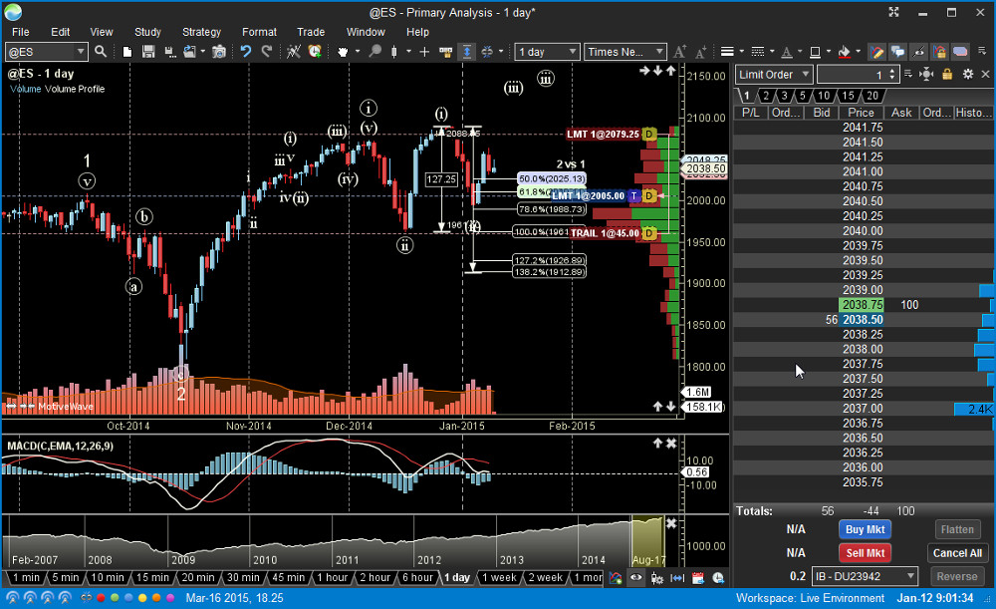Move the MACD panel up with the arrow

pyautogui.click(x=657, y=444)
